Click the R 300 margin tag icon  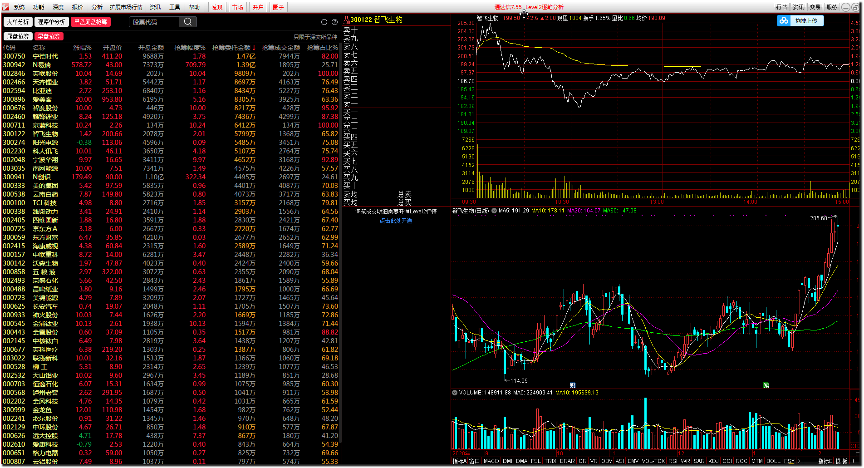[347, 20]
